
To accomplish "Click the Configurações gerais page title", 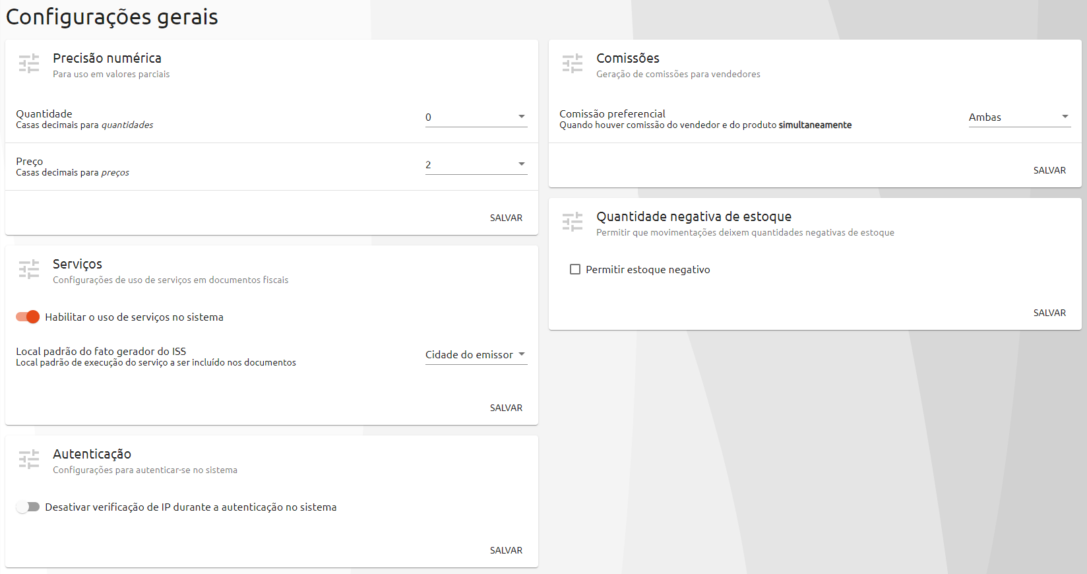I will point(112,17).
